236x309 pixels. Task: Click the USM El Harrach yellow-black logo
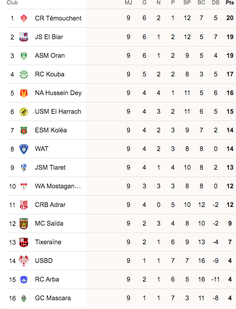click(24, 112)
